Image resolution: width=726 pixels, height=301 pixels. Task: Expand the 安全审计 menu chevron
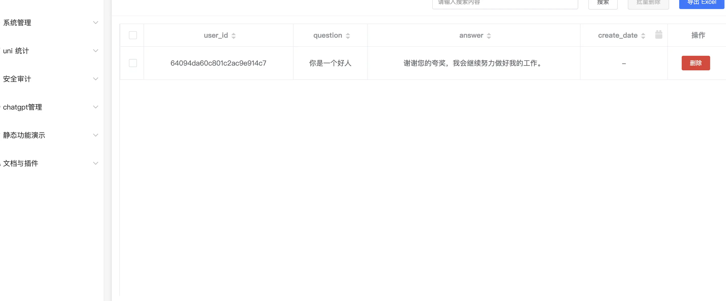pyautogui.click(x=96, y=79)
